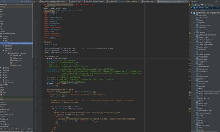Image resolution: width=220 pixels, height=132 pixels.
Task: Click the table icon beside projects table
Action: click(197, 96)
